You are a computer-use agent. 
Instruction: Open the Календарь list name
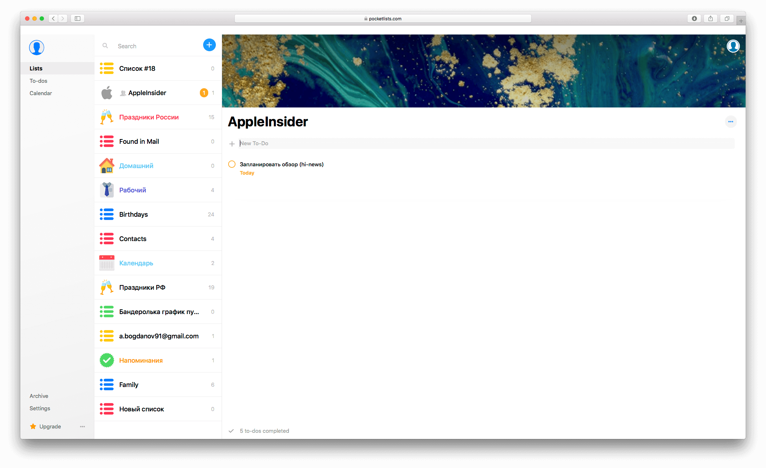coord(136,263)
